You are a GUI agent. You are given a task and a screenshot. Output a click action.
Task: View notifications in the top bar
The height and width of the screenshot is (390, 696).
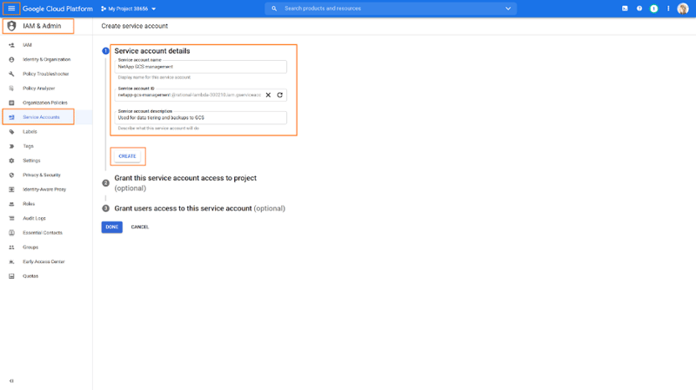tap(654, 9)
